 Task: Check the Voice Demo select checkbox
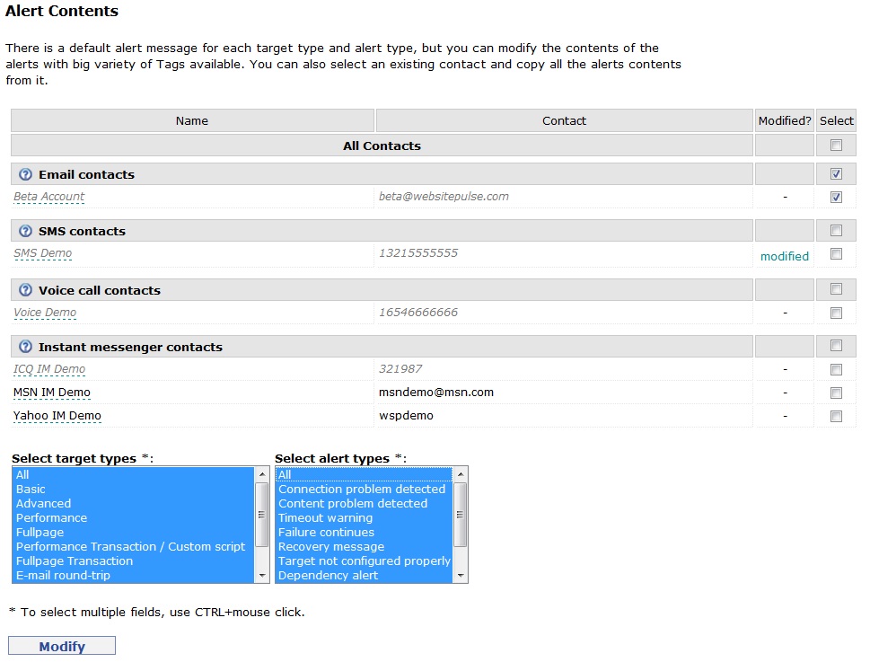coord(836,313)
